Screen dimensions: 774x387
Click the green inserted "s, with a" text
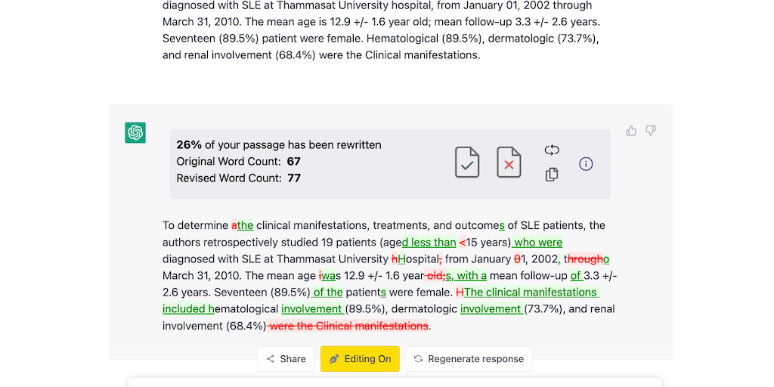pos(466,276)
